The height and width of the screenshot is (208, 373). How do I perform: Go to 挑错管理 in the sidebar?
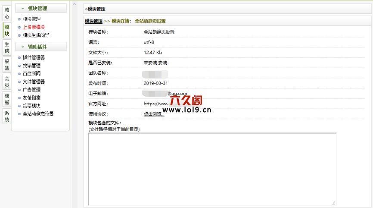31,66
